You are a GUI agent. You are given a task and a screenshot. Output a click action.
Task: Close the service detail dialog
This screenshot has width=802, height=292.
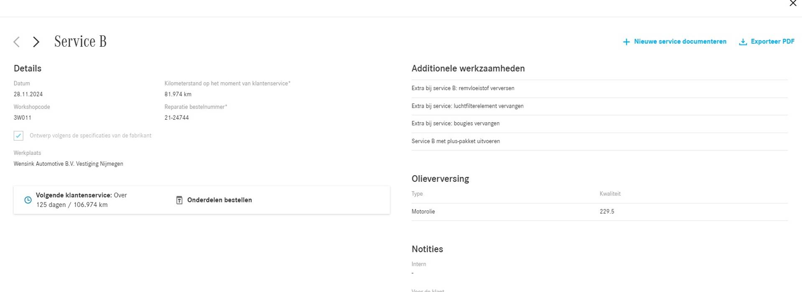click(x=793, y=3)
